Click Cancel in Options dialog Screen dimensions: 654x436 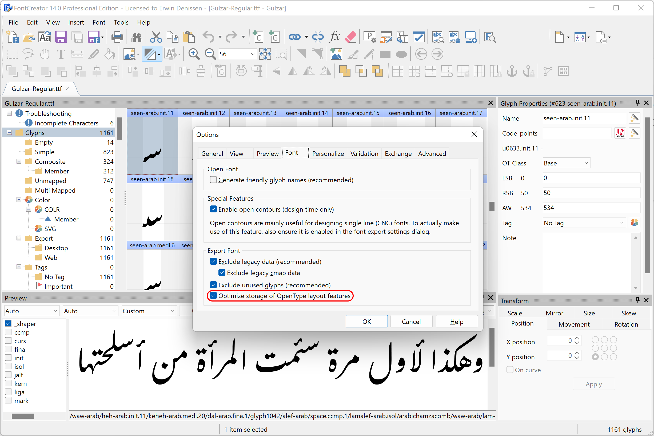coord(411,322)
